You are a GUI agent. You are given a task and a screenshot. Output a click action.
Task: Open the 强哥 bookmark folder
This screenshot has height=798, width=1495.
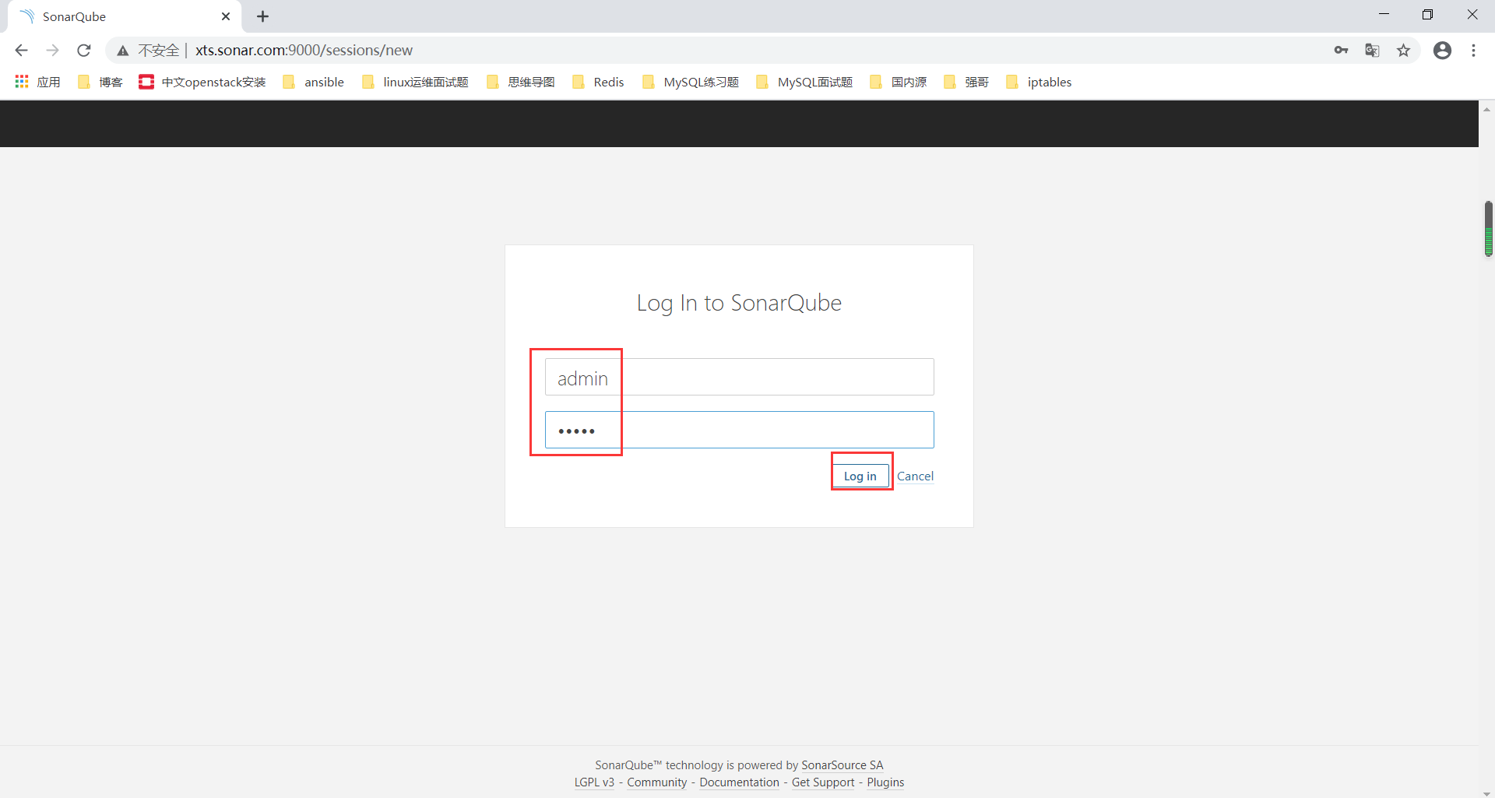tap(966, 82)
